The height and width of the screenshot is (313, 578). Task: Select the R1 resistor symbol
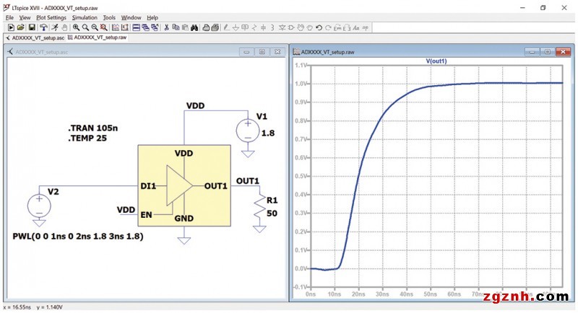pos(260,208)
